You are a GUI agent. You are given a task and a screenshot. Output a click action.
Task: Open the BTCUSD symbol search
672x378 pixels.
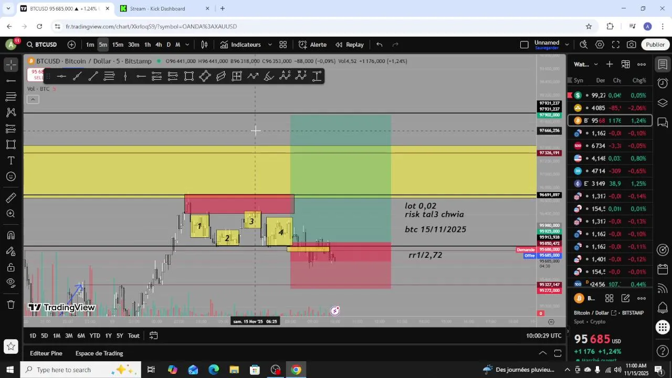click(x=41, y=45)
